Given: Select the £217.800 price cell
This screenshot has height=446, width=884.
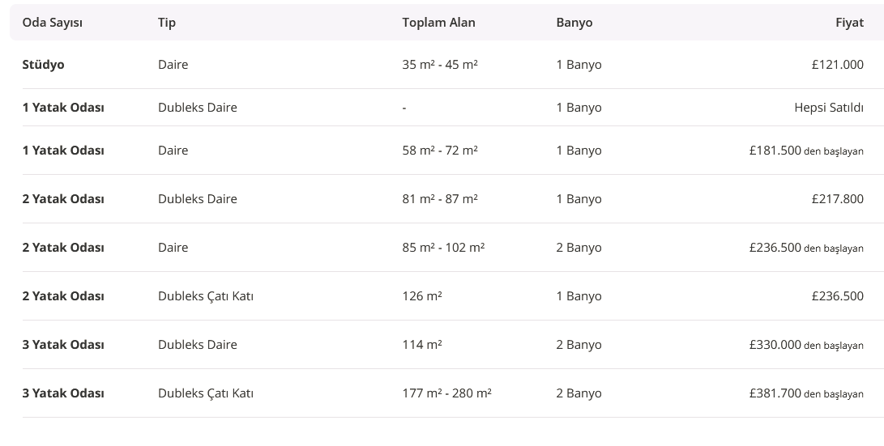Looking at the screenshot, I should 837,199.
